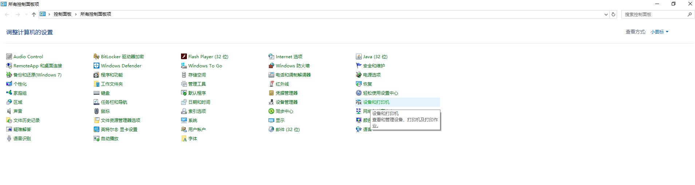This screenshot has width=695, height=185.
Task: Click the 备份和还原(Windows 7) icon
Action: click(x=9, y=75)
